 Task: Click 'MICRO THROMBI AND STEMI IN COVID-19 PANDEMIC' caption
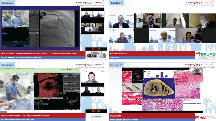[x=124, y=120]
